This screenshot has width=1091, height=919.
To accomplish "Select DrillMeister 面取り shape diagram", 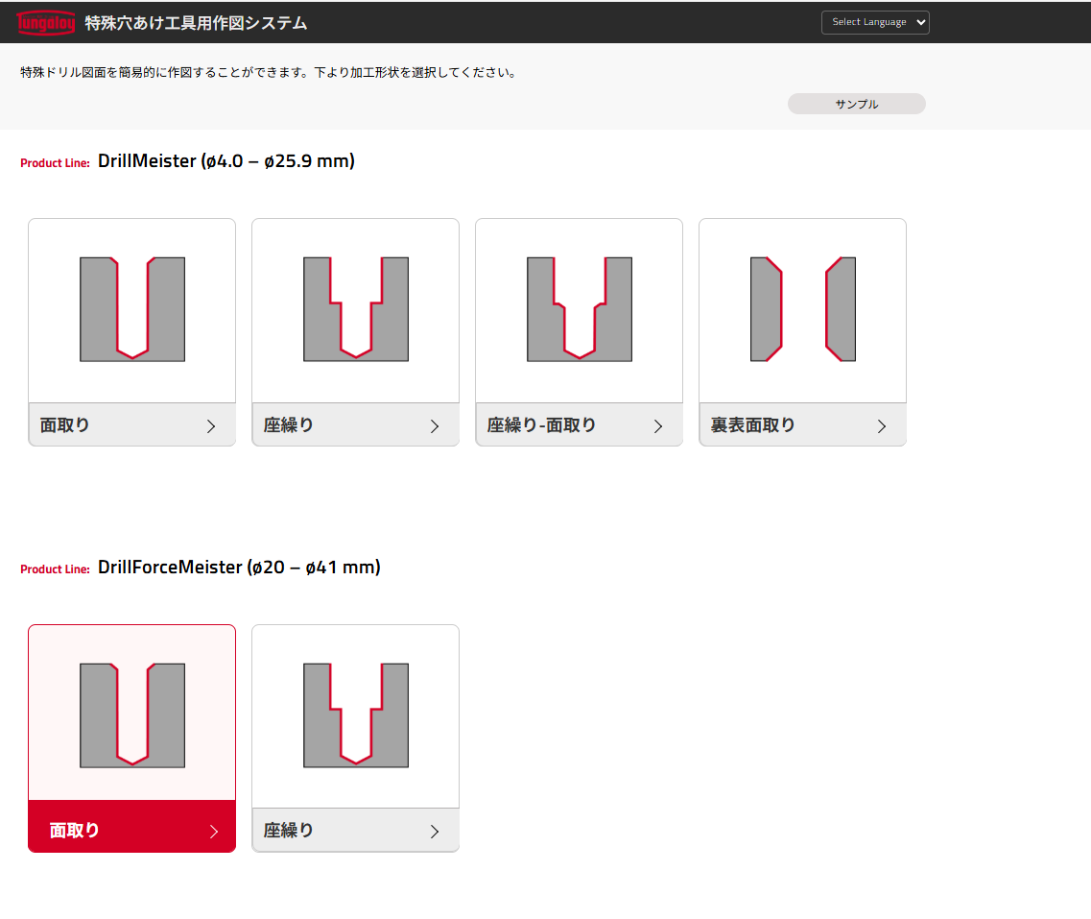I will (x=132, y=308).
